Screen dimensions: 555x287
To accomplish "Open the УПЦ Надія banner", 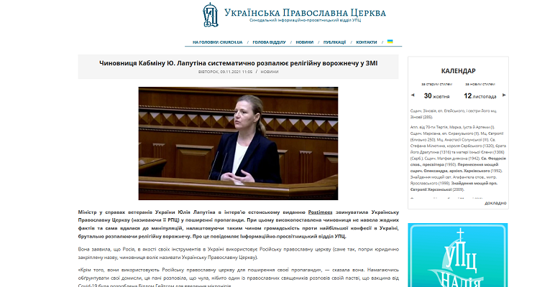I will coord(458,255).
